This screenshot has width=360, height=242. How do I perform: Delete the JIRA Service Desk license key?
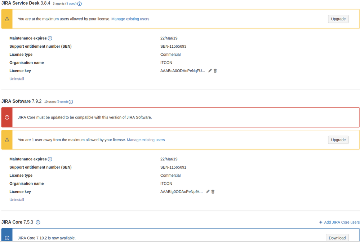(x=215, y=71)
